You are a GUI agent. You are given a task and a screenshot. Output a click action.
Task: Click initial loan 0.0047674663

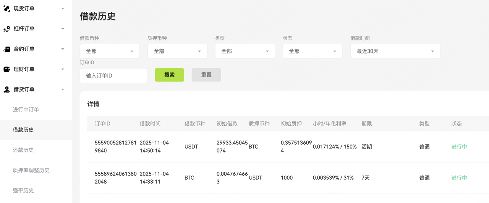click(232, 178)
